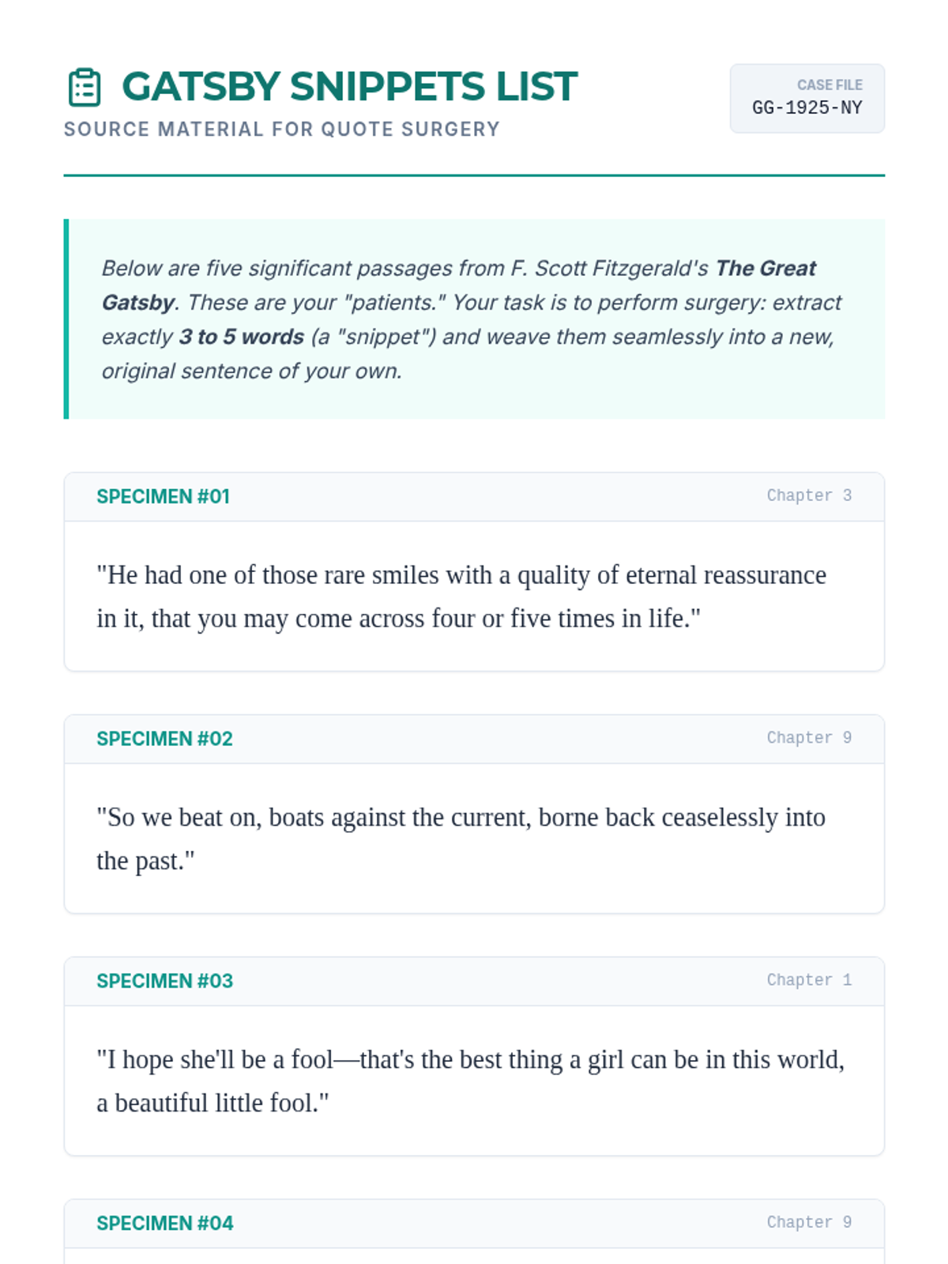Click the teal divider line under the header
The width and height of the screenshot is (948, 1264).
point(474,175)
